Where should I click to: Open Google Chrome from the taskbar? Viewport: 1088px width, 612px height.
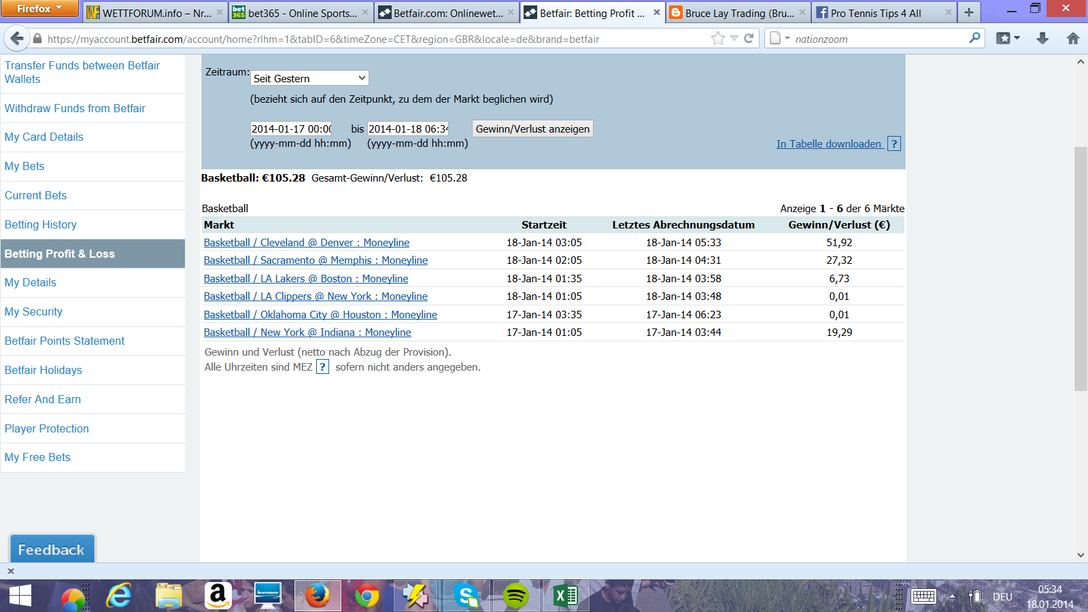[367, 596]
